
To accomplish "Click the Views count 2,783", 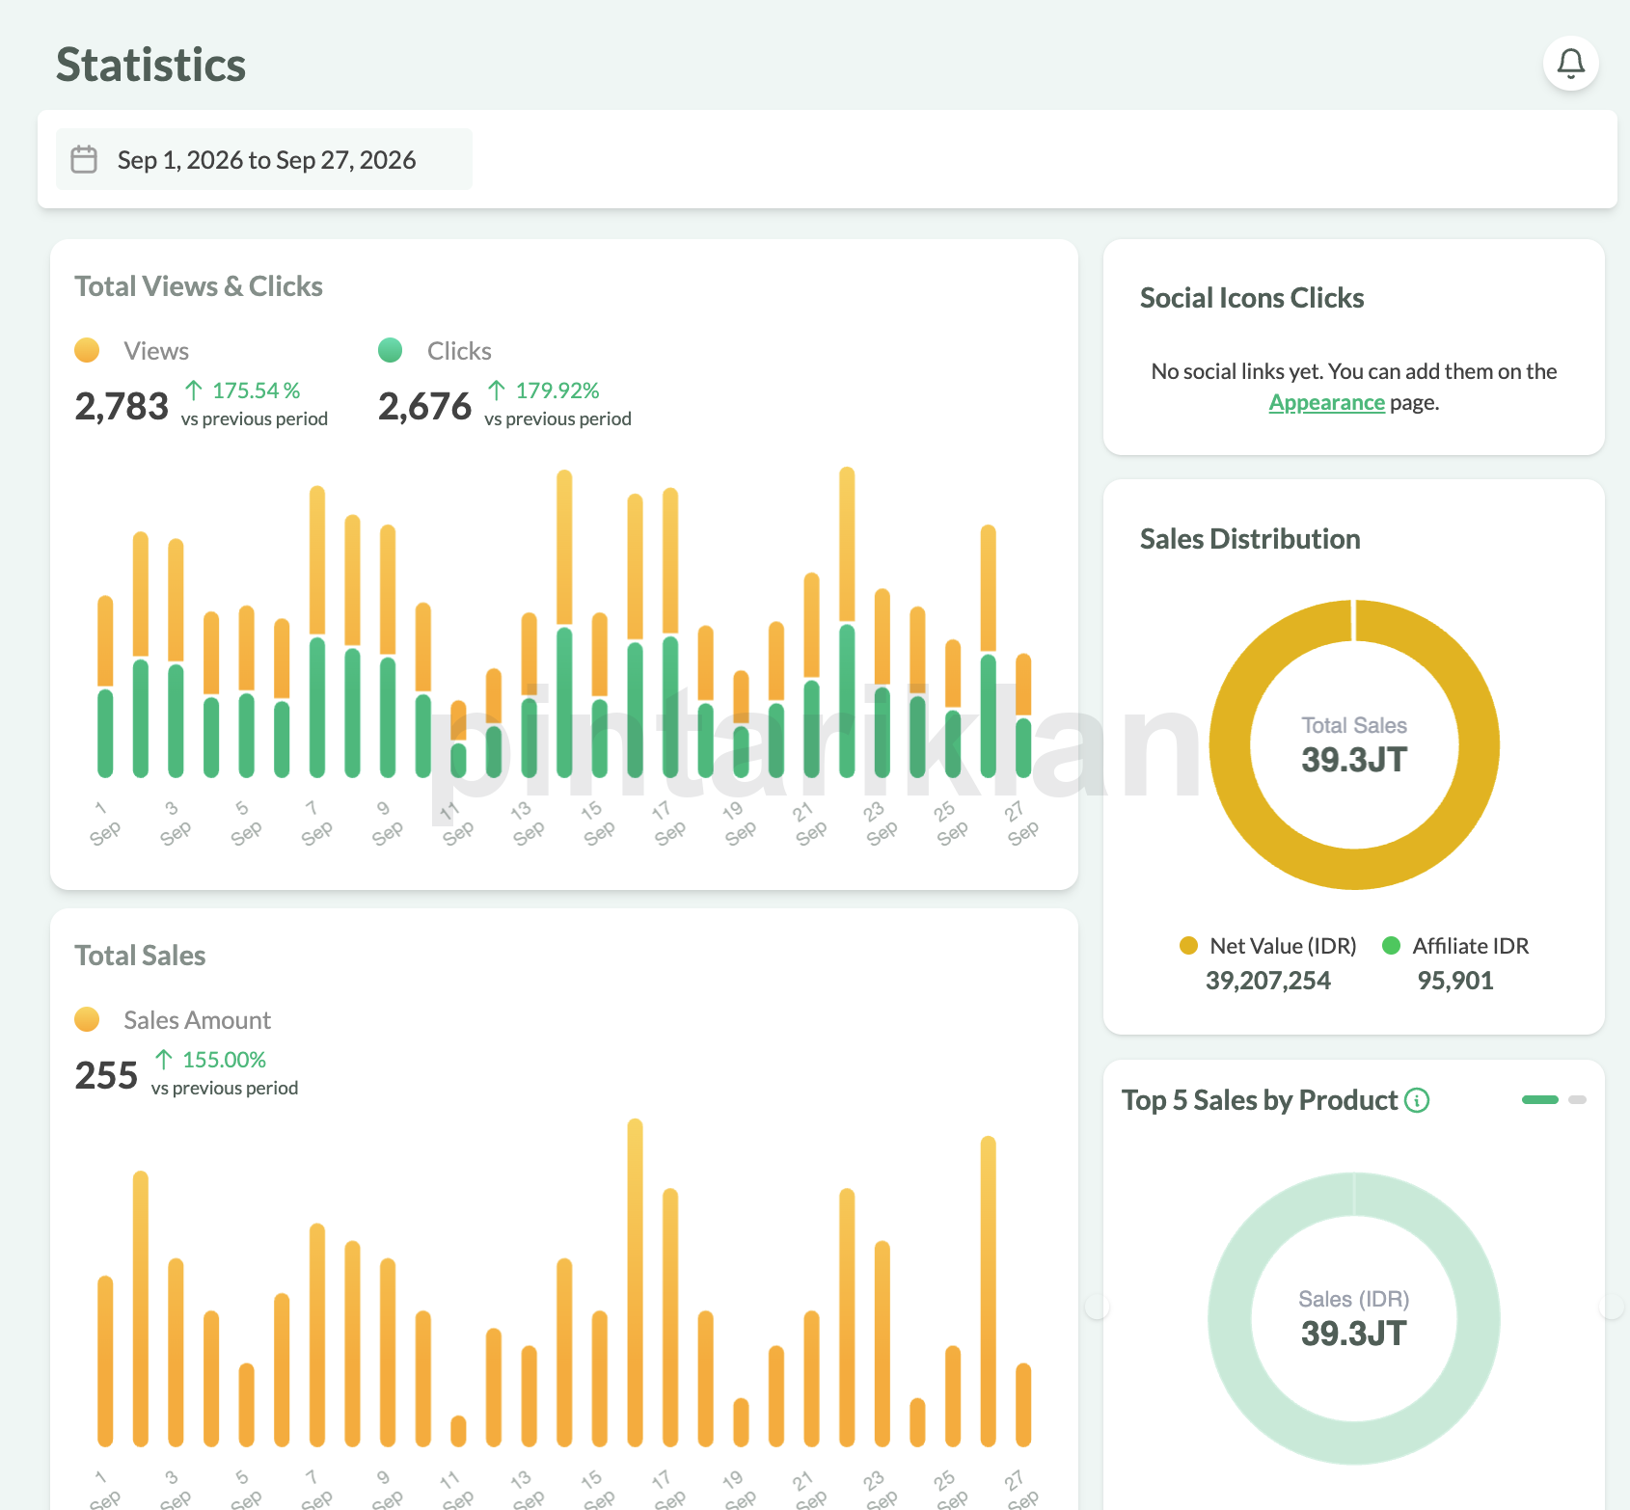I will [x=122, y=406].
